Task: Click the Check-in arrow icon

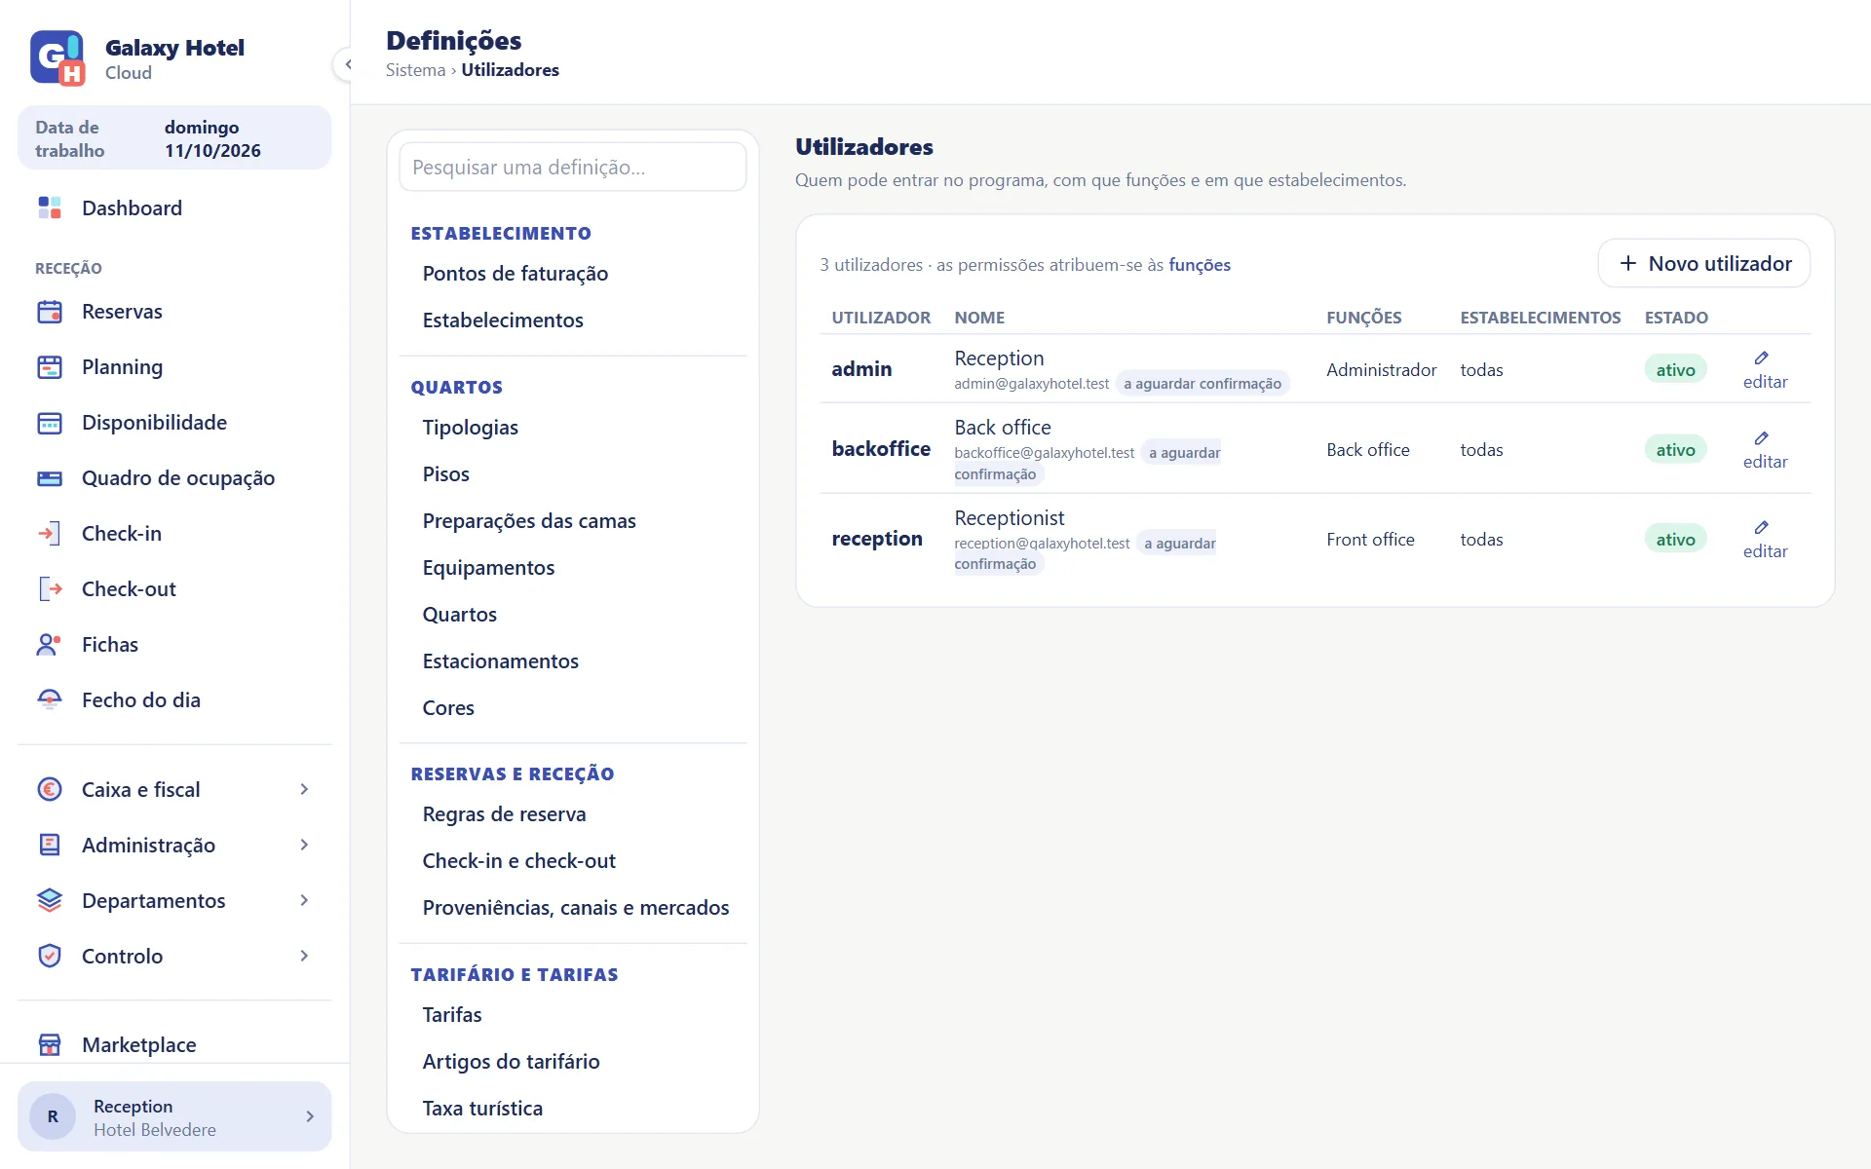Action: pos(50,534)
